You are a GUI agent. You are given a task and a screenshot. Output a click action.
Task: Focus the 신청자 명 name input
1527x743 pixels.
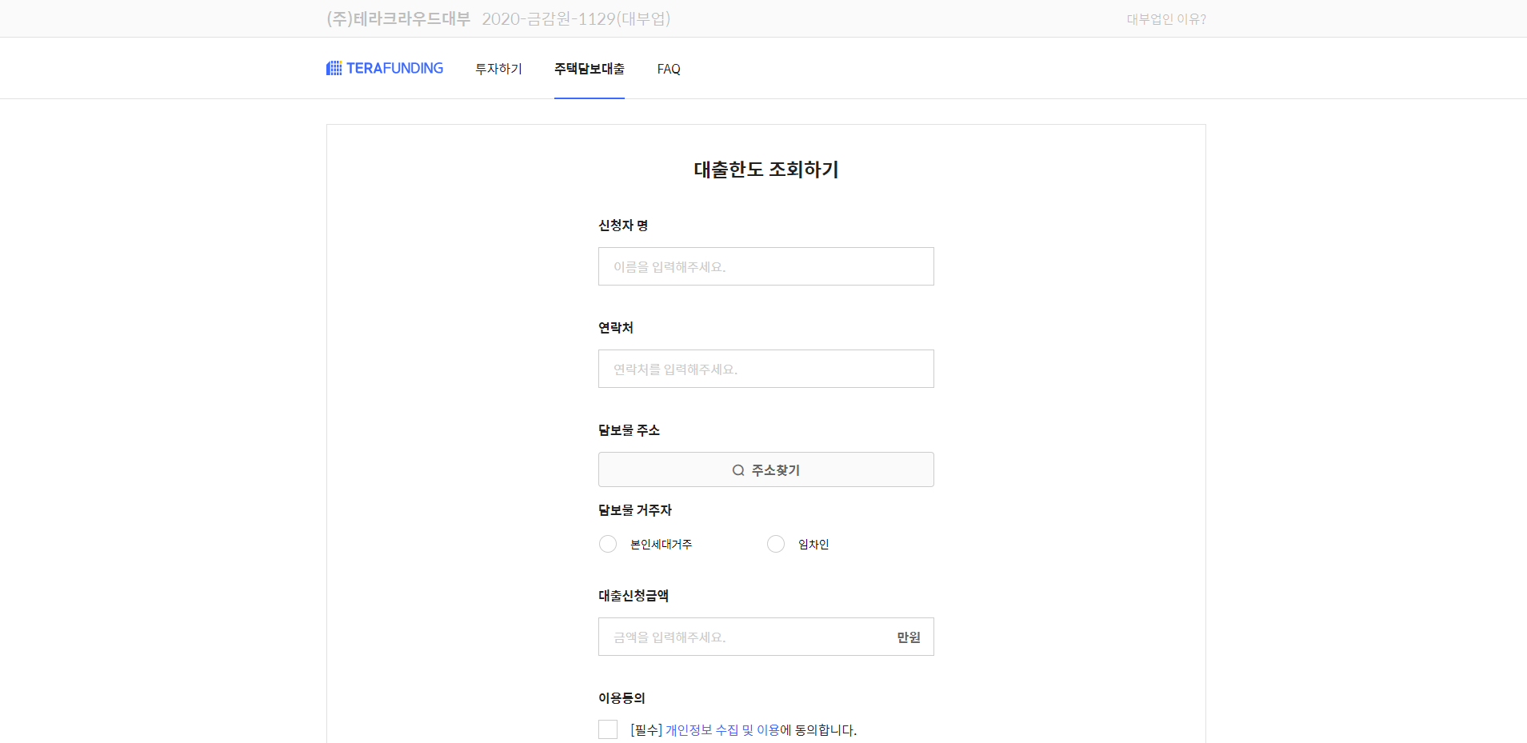pos(766,266)
